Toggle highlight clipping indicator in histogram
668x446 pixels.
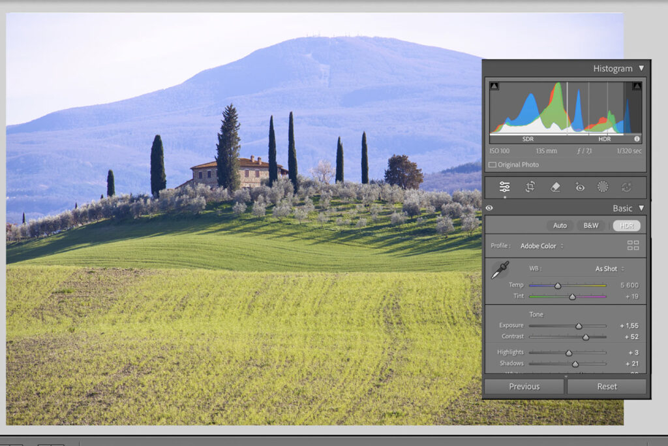(637, 86)
